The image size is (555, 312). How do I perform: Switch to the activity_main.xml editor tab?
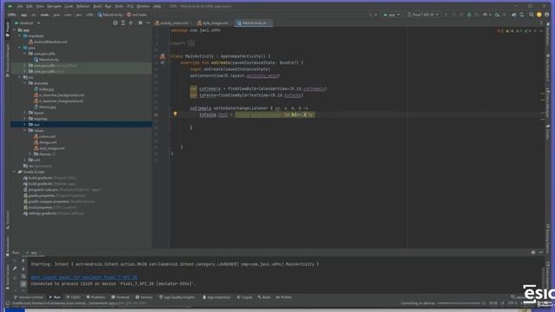coord(173,23)
